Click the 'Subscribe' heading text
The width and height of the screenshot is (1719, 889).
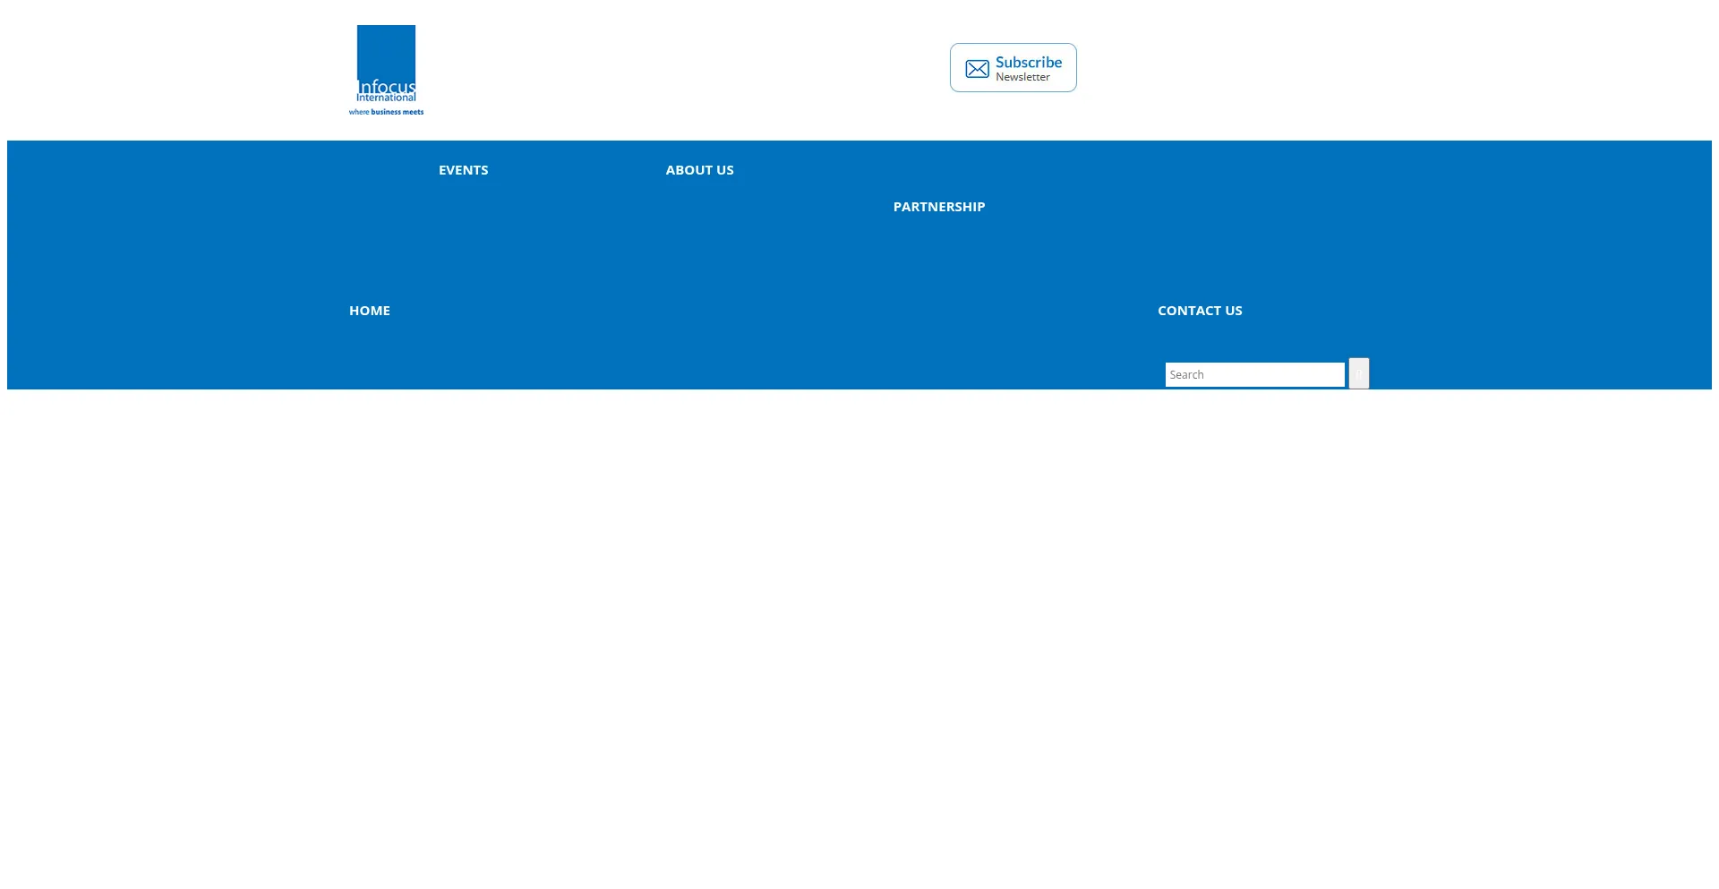pyautogui.click(x=1028, y=62)
